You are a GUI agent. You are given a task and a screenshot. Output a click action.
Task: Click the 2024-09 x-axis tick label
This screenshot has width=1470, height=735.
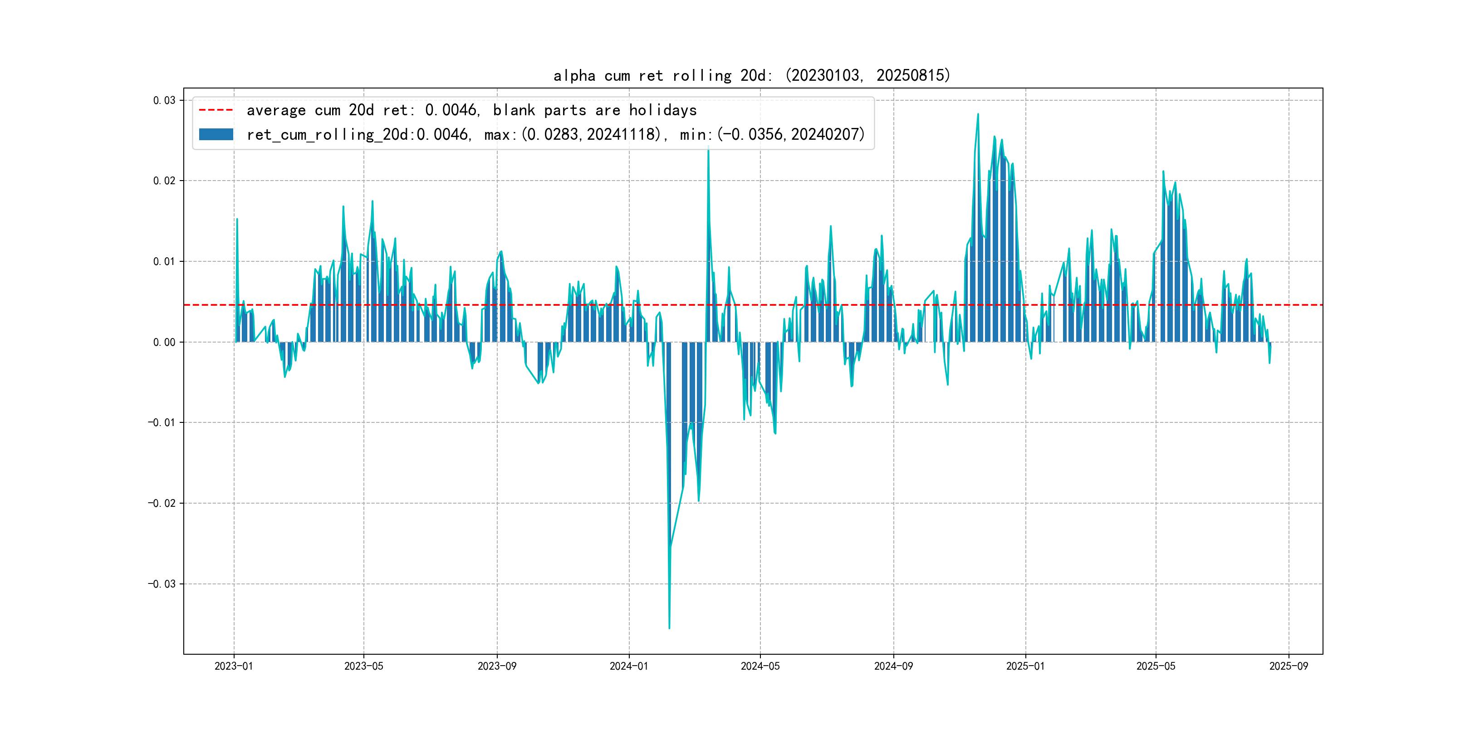click(893, 666)
